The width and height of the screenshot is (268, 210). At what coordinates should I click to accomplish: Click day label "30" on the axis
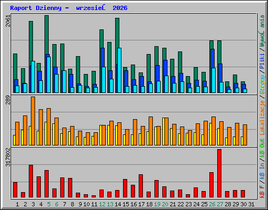(243, 204)
